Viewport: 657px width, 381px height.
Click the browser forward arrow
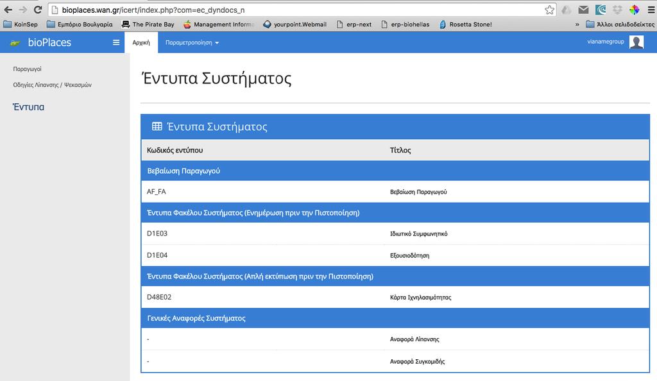point(23,10)
